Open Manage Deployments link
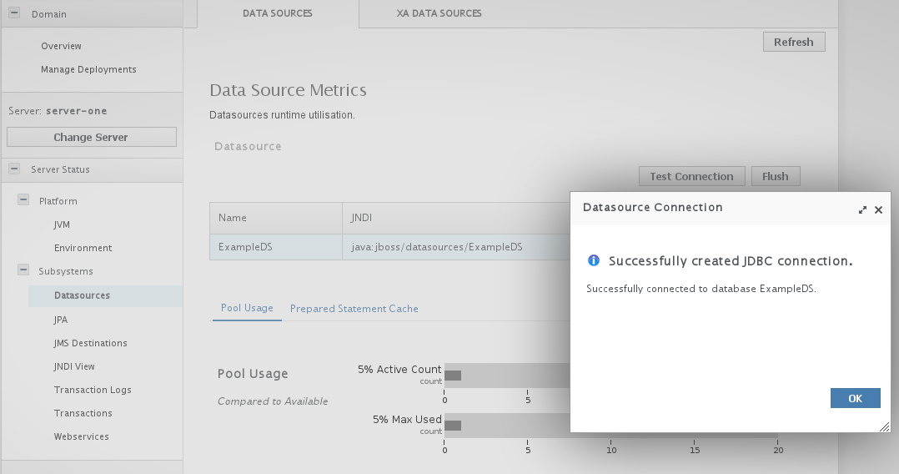 click(x=88, y=69)
